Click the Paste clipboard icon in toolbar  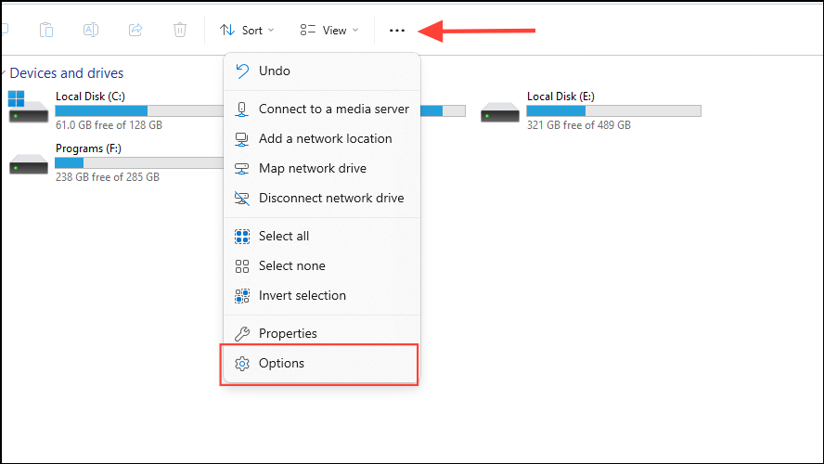tap(46, 30)
